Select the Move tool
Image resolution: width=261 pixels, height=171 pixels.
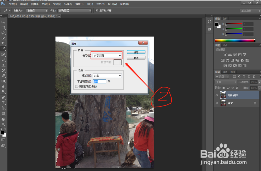(3, 22)
